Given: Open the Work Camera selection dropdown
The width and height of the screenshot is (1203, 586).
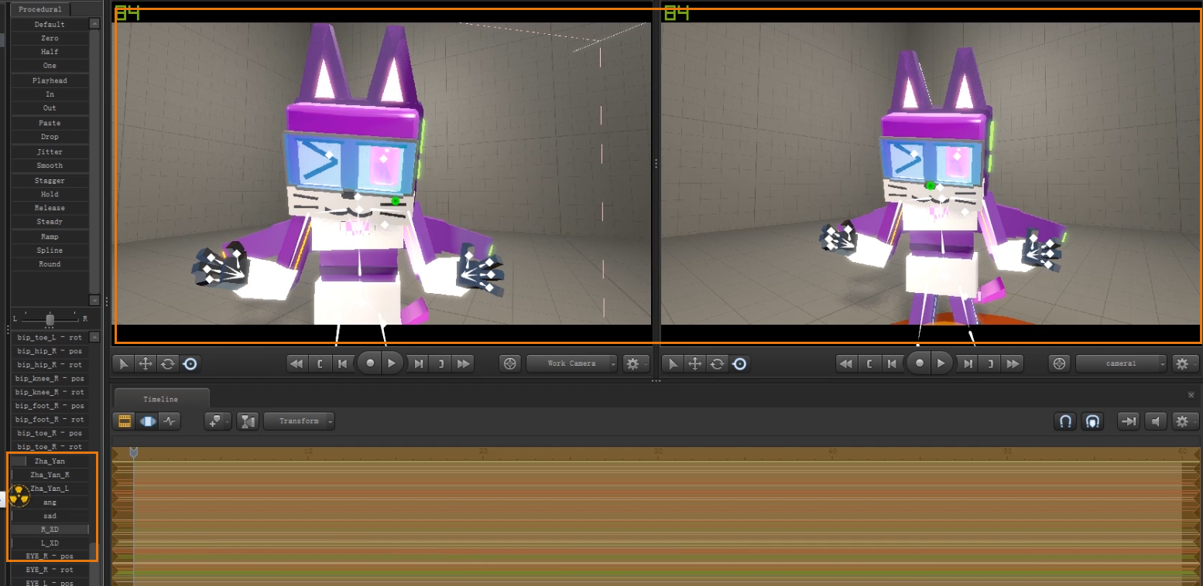Looking at the screenshot, I should (572, 363).
